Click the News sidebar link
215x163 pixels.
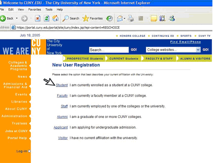click(x=22, y=77)
